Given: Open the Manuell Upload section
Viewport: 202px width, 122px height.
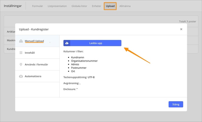Looking at the screenshot, I should coord(37,41).
